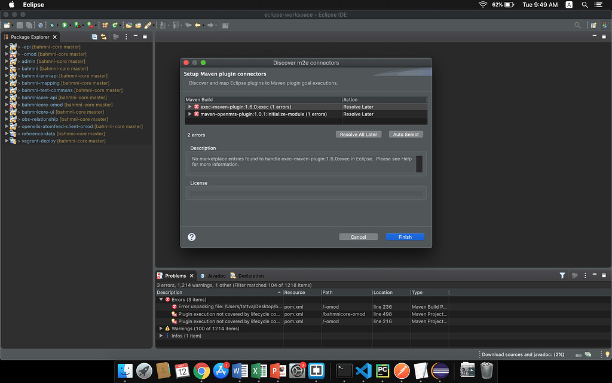Save all open editors
Viewport: 612px width, 383px height.
coord(29,25)
